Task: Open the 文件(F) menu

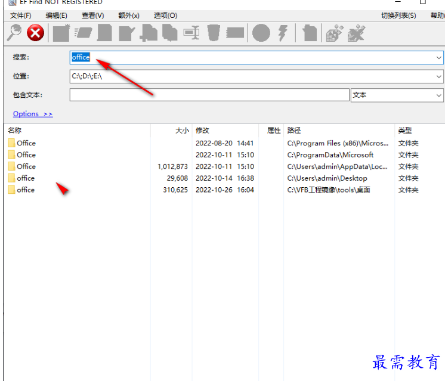Action: pyautogui.click(x=21, y=16)
